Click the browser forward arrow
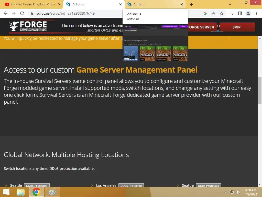 [14, 13]
